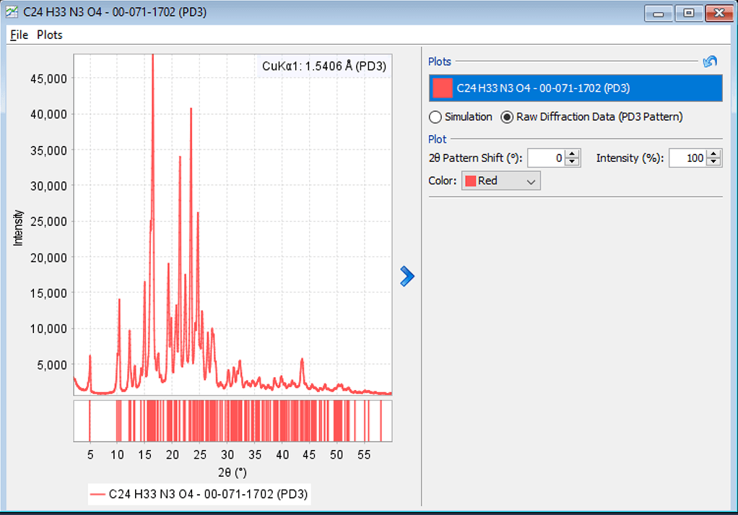Viewport: 738px width, 515px height.
Task: Collapse the settings panel using the blue chevron
Action: 407,277
